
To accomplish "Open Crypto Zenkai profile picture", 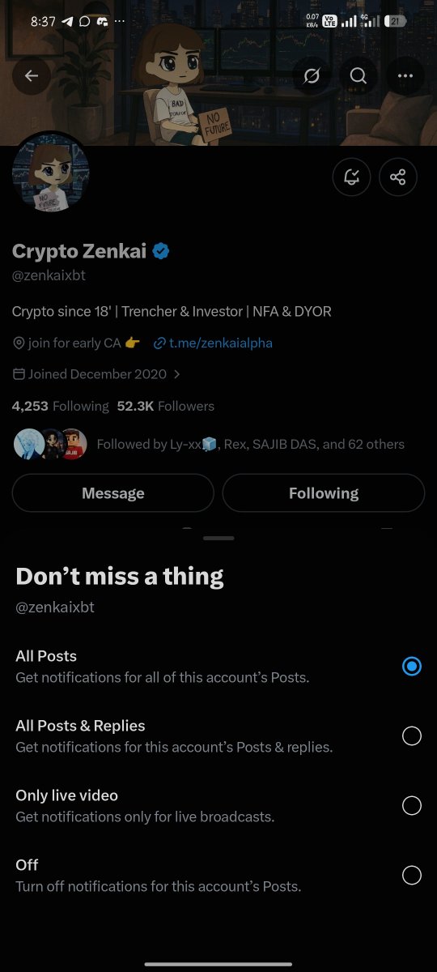I will coord(51,173).
